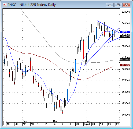Click the chart window application icon
Screen dimensions: 133x129
click(5, 5)
